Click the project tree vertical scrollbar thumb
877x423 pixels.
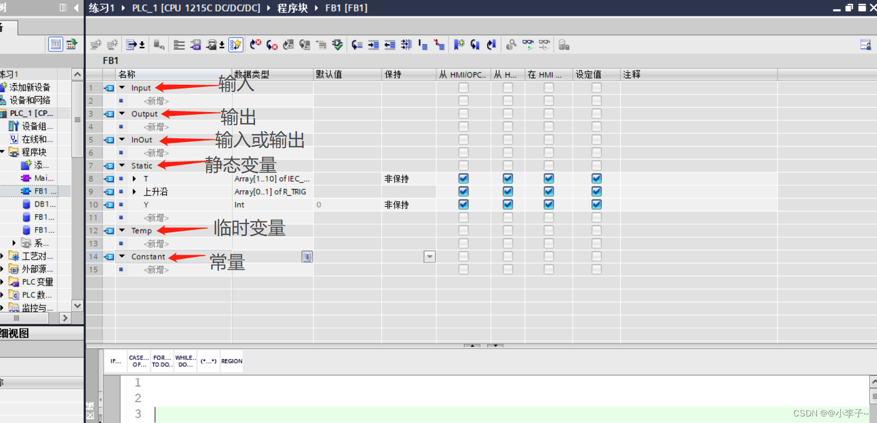(78, 120)
